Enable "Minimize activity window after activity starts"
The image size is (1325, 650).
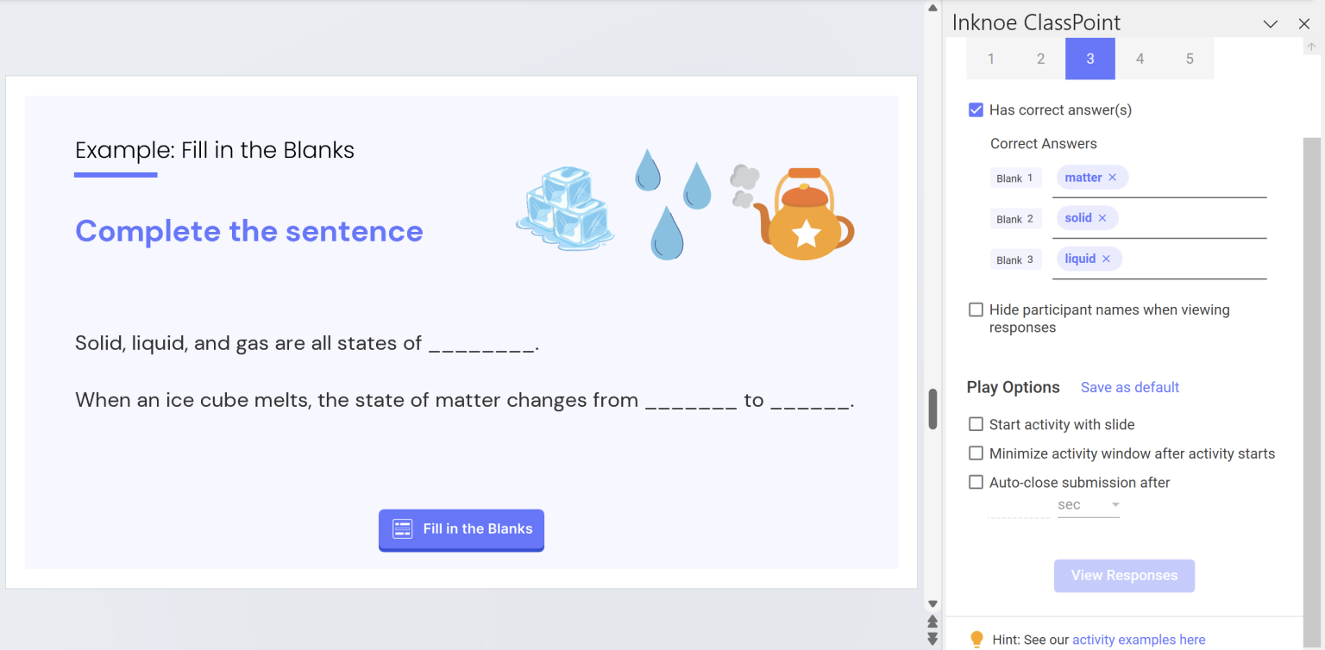(x=976, y=453)
